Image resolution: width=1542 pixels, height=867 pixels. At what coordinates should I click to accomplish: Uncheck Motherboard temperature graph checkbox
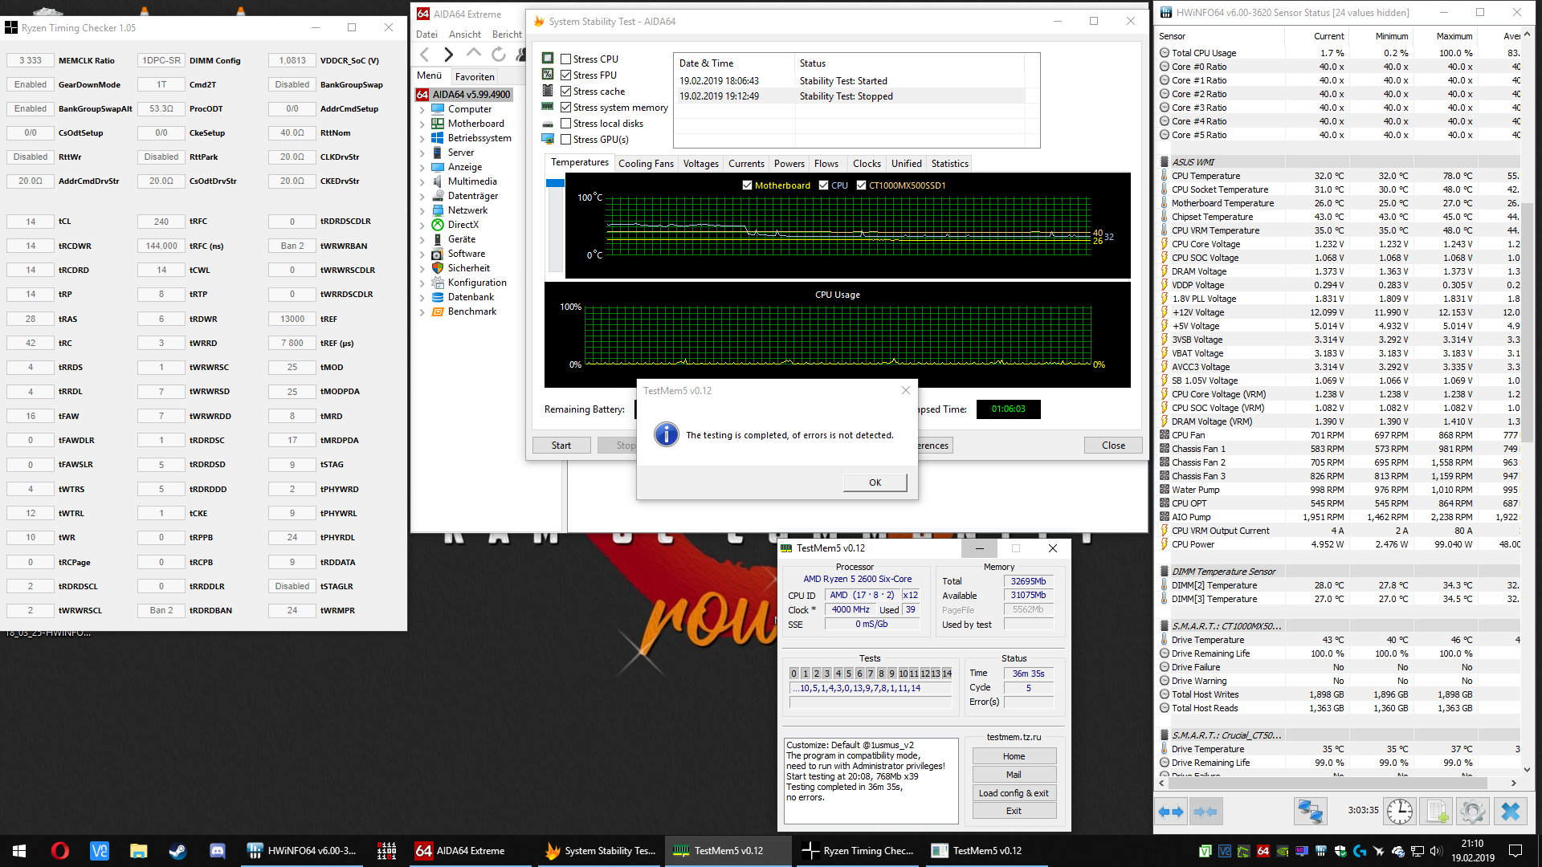[748, 185]
